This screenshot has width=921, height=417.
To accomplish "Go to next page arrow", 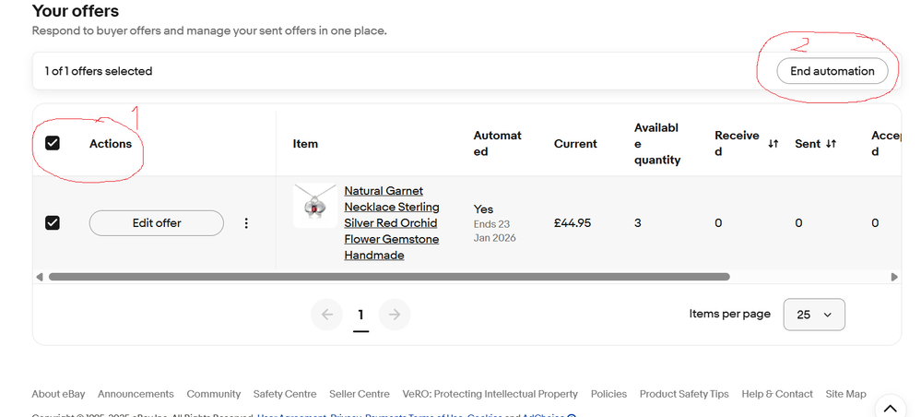I will click(395, 315).
